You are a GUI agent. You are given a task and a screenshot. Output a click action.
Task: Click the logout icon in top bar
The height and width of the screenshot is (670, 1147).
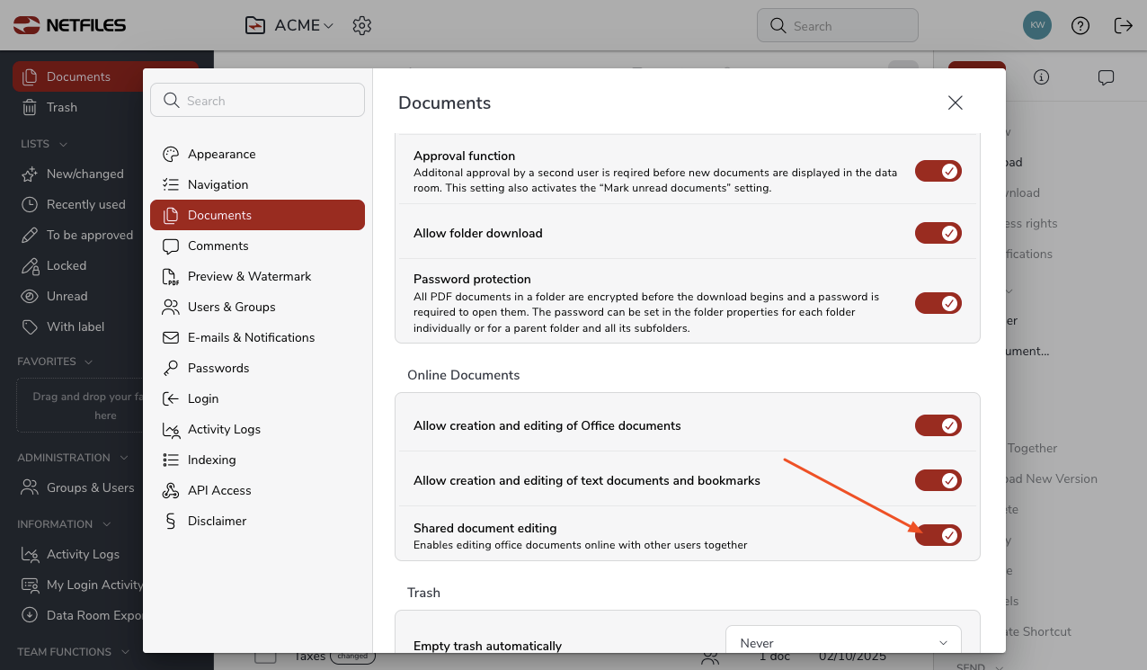point(1123,26)
